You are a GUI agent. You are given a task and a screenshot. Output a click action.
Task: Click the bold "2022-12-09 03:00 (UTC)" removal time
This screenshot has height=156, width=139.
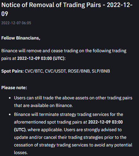coord(41,58)
